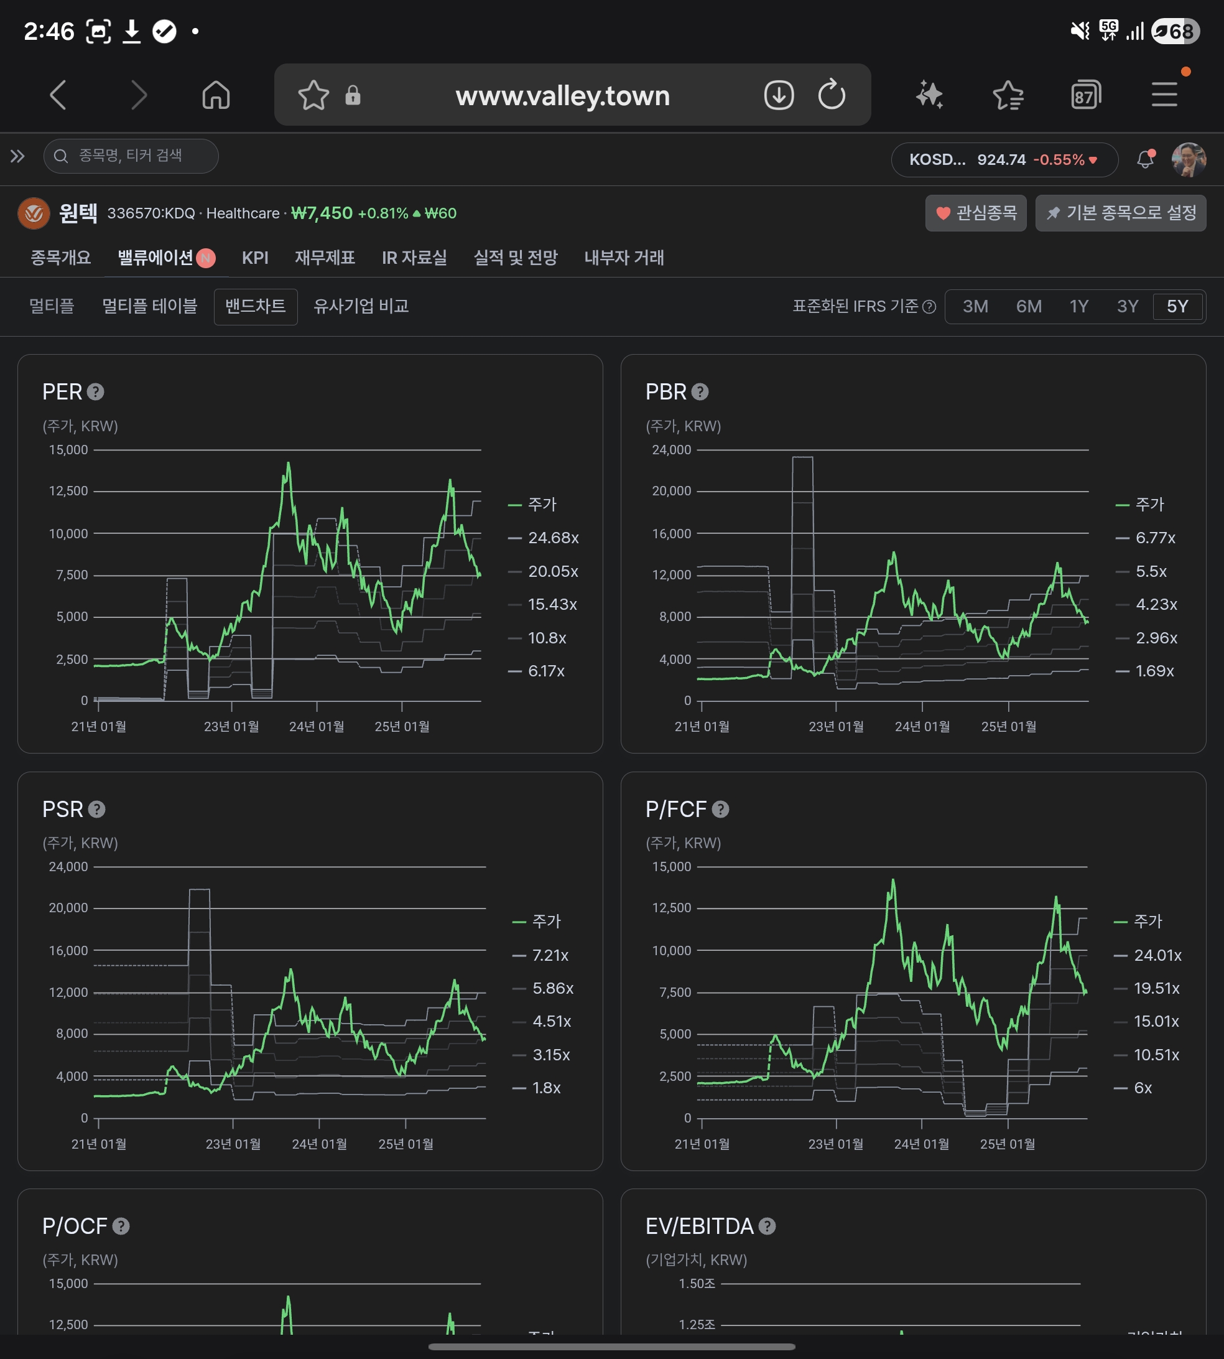Open the browser tab counter showing 87
1224x1359 pixels.
coord(1085,95)
